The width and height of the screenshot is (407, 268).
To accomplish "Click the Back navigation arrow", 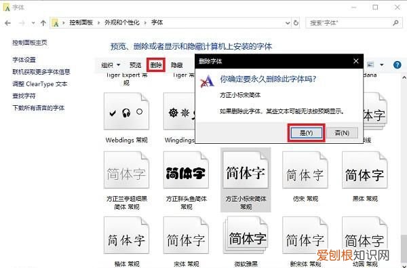I will [x=7, y=23].
